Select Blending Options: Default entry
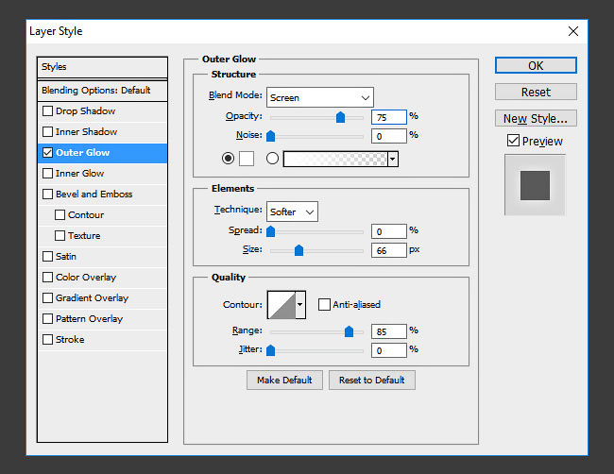The width and height of the screenshot is (614, 474). tap(102, 91)
